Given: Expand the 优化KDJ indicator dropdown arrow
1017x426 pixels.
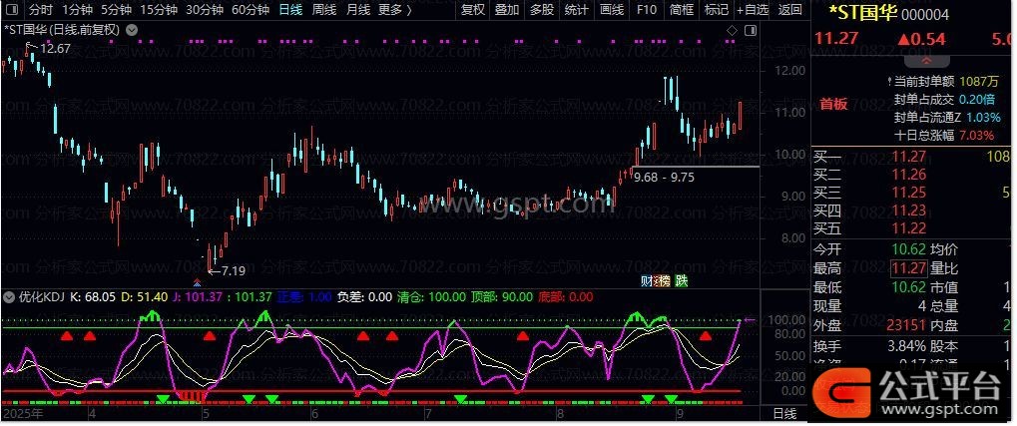Looking at the screenshot, I should coord(10,297).
